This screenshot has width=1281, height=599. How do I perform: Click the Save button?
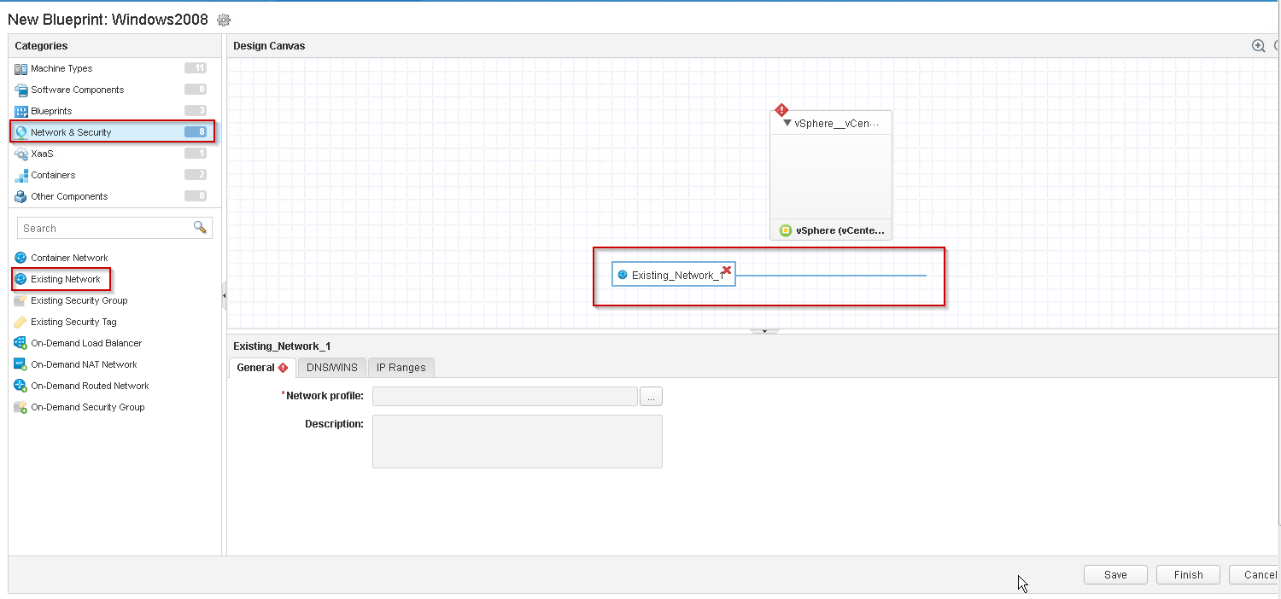pyautogui.click(x=1114, y=575)
